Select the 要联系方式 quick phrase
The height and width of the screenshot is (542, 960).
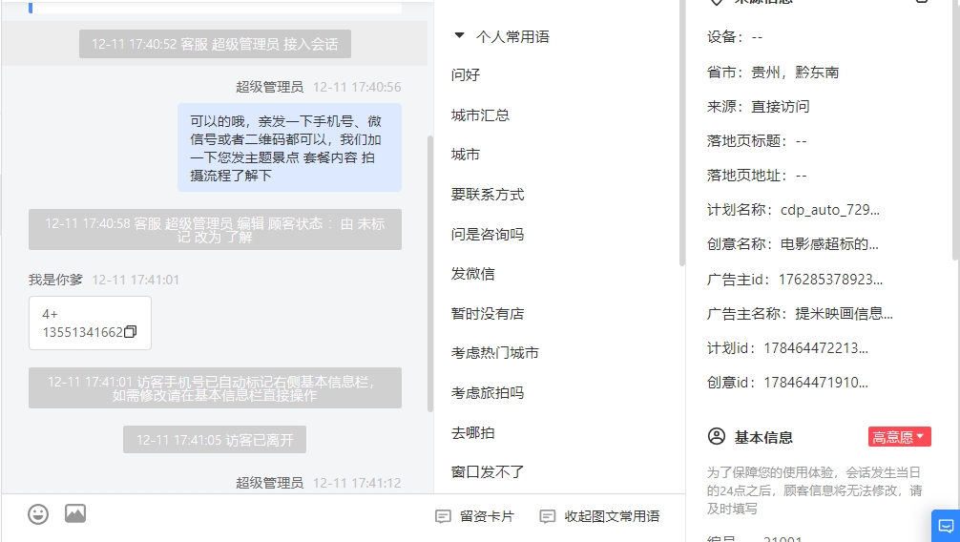pyautogui.click(x=488, y=195)
